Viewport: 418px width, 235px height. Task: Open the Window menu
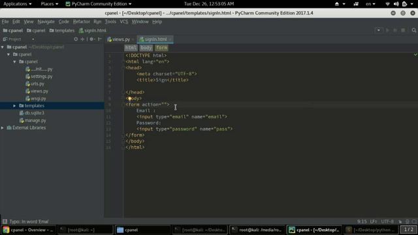pyautogui.click(x=140, y=22)
